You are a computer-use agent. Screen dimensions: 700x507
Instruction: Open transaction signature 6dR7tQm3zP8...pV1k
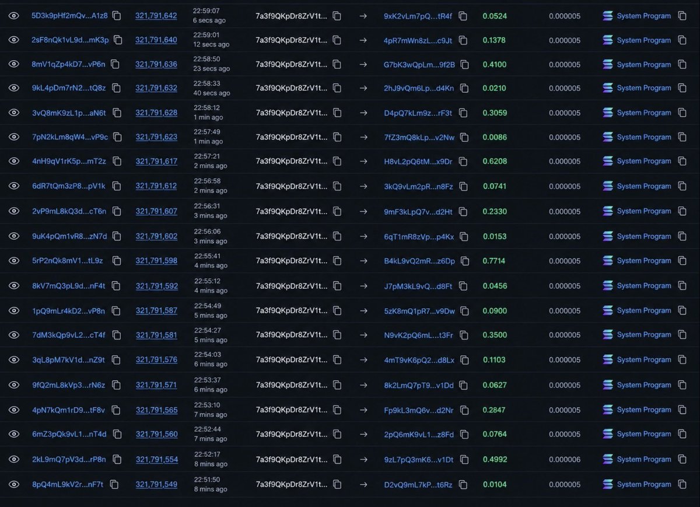tap(69, 187)
